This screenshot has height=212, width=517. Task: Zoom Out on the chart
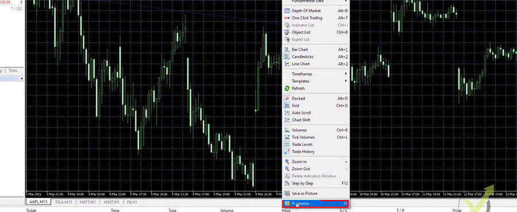pos(316,169)
